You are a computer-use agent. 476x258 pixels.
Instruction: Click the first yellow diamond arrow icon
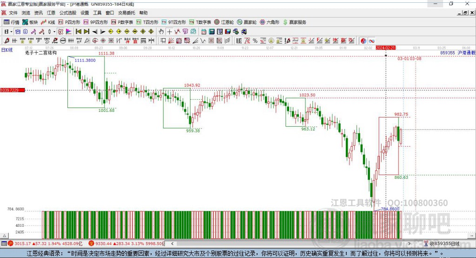click(x=111, y=32)
